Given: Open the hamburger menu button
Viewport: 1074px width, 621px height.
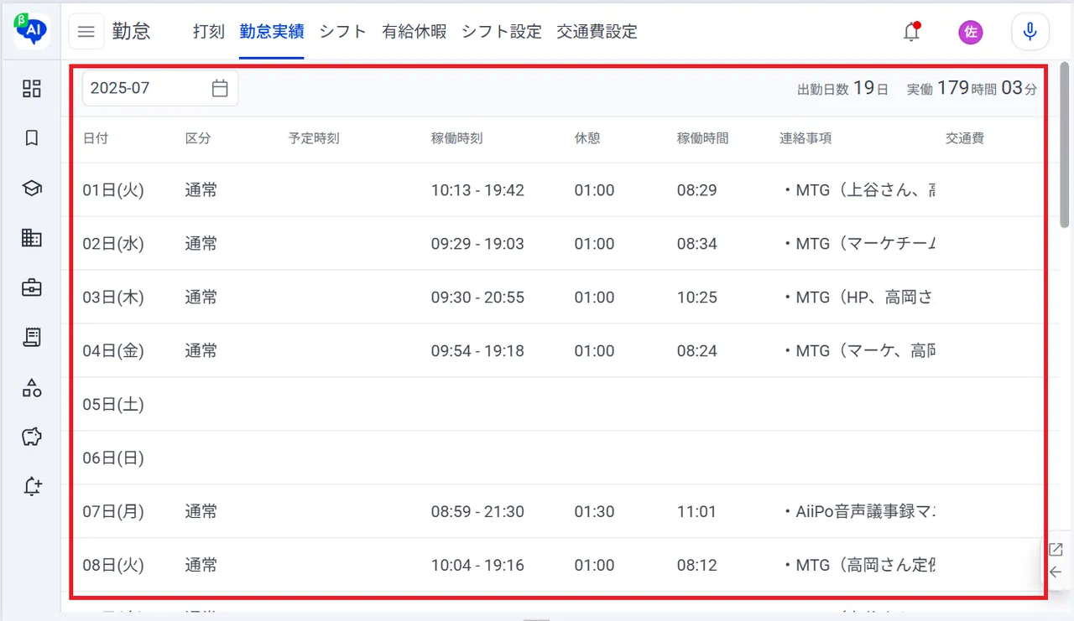Looking at the screenshot, I should coord(86,32).
